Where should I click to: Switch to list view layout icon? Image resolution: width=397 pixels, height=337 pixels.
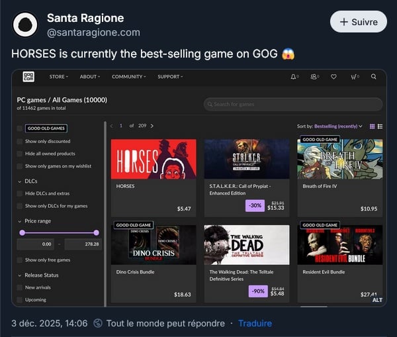[x=380, y=126]
